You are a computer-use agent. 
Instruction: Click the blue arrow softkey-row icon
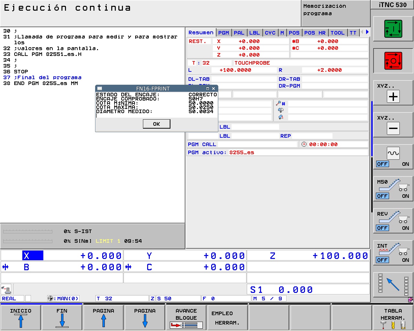click(393, 284)
